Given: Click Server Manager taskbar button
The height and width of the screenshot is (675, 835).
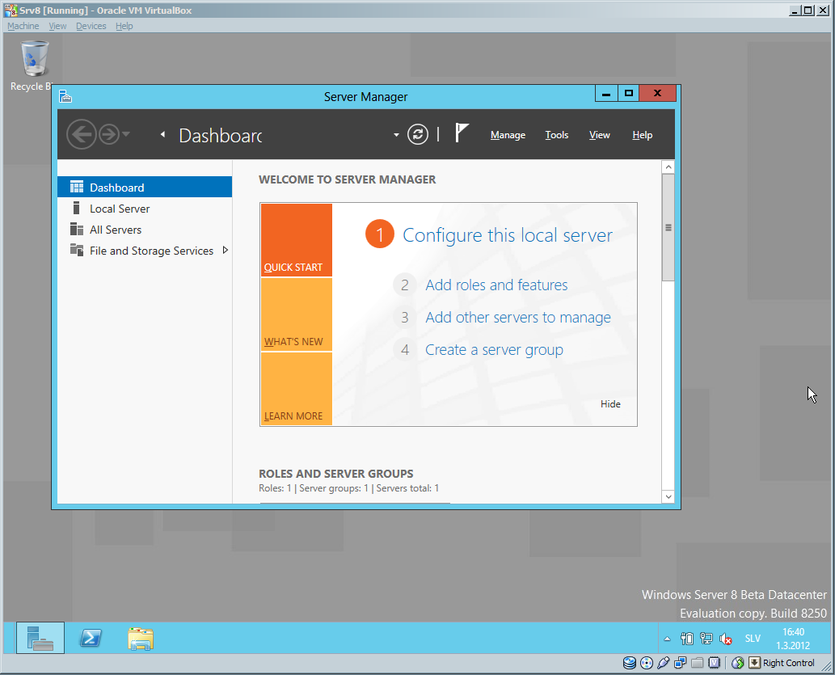Looking at the screenshot, I should (40, 638).
